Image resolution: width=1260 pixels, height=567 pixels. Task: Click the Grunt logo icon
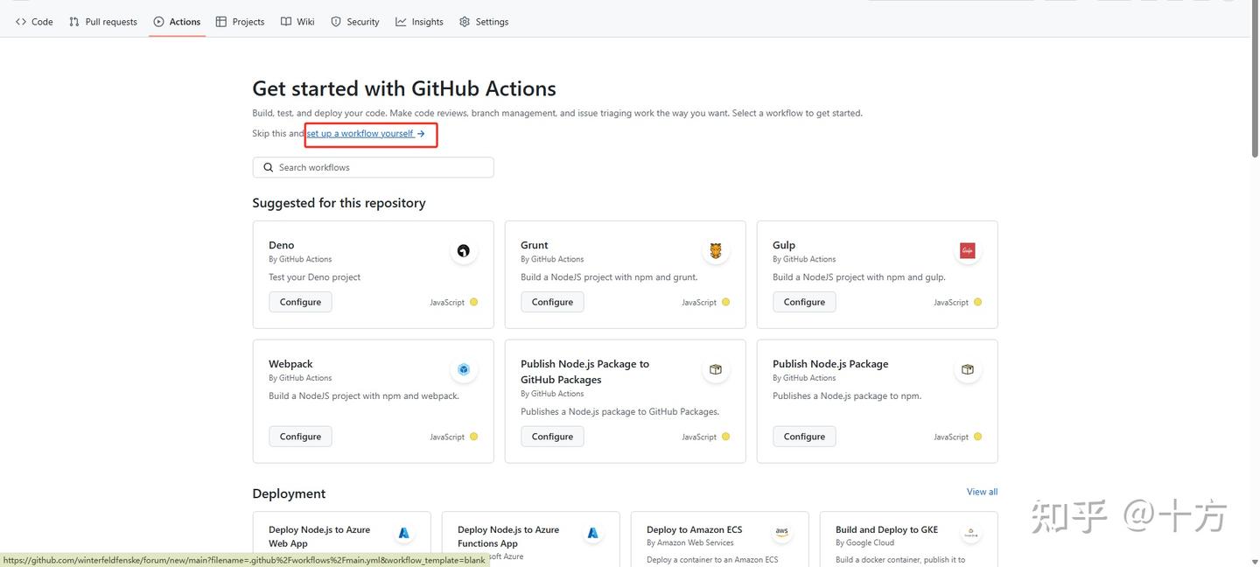coord(716,251)
